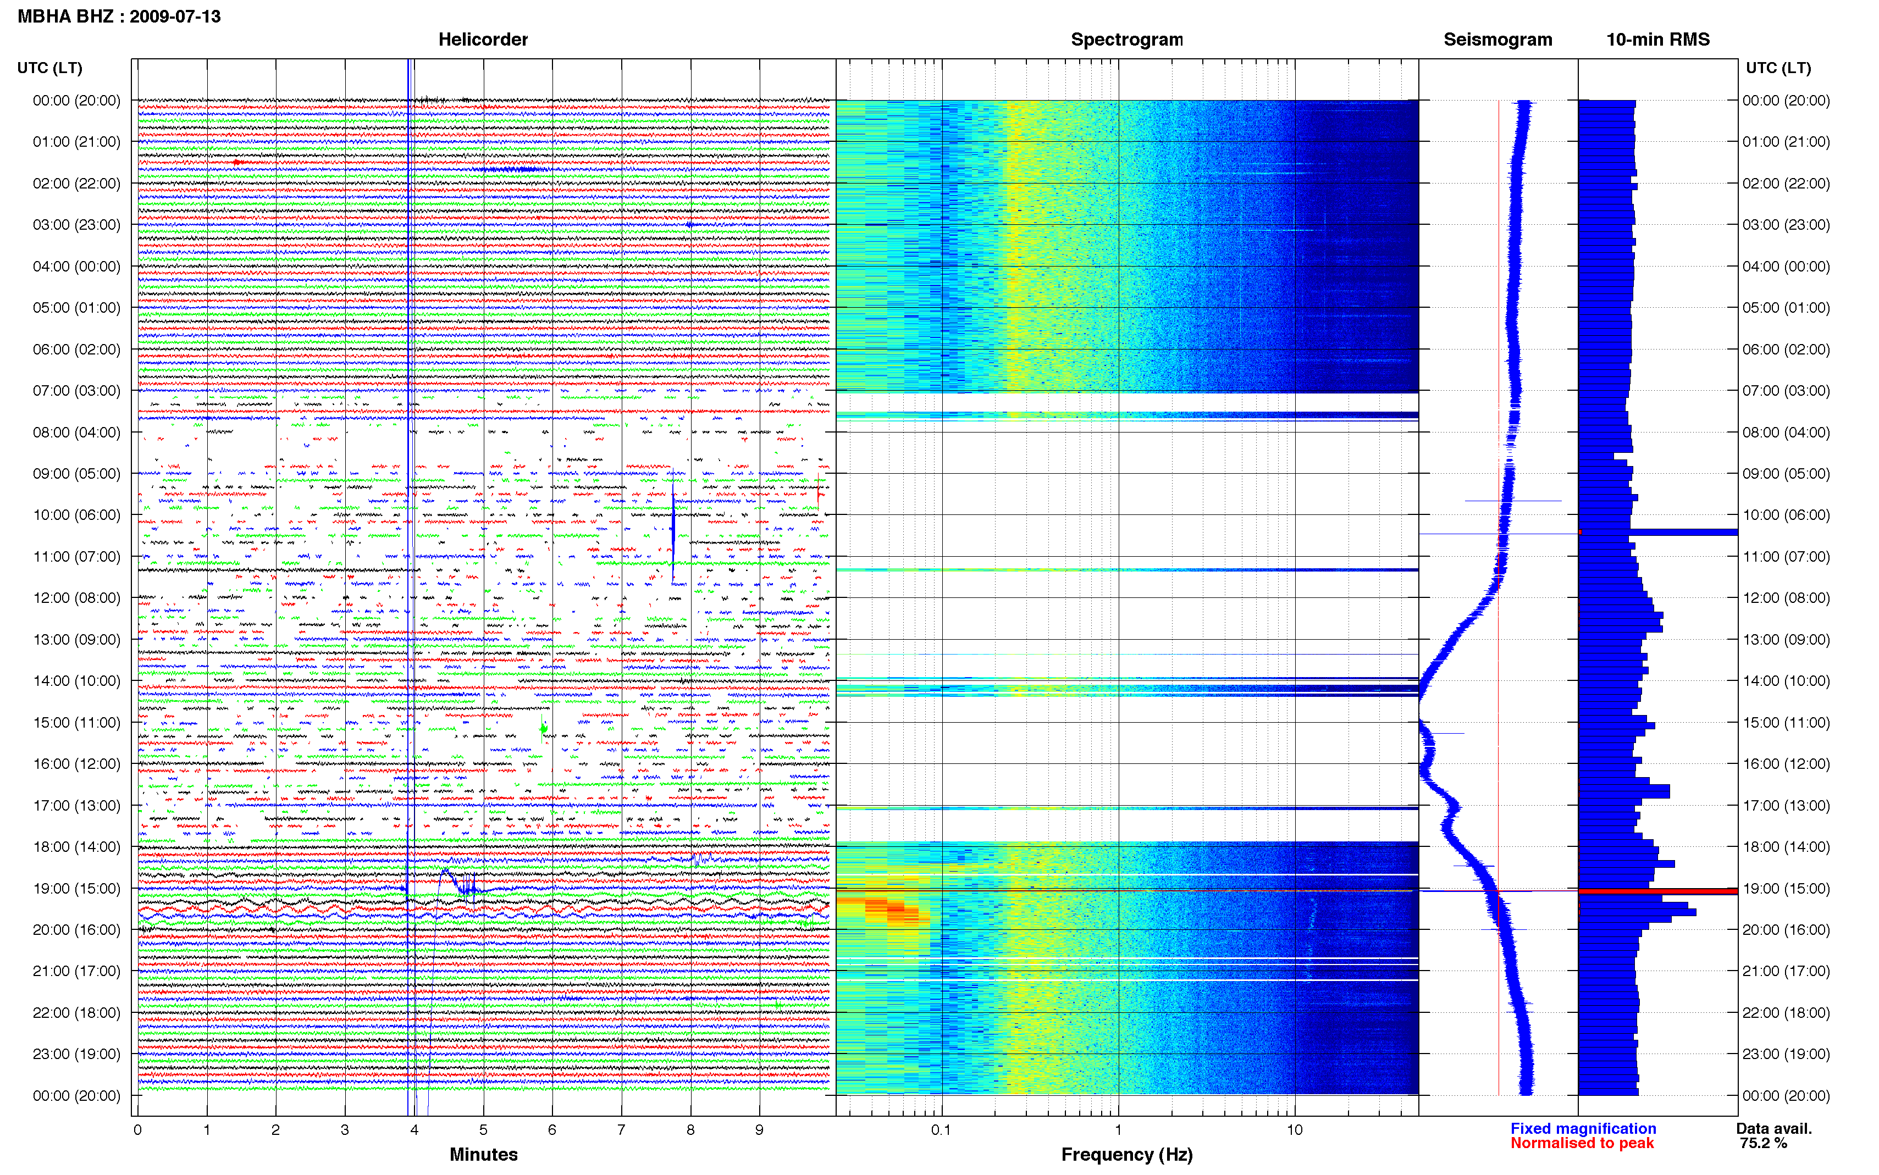This screenshot has height=1175, width=1879.
Task: Click the '10' frequency tick label
Action: point(1295,1130)
